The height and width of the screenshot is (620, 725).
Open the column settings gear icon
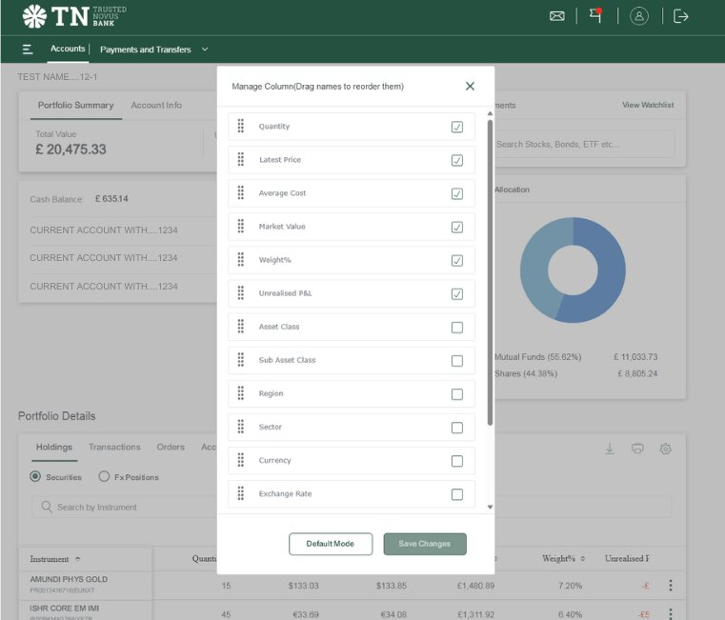pos(666,449)
